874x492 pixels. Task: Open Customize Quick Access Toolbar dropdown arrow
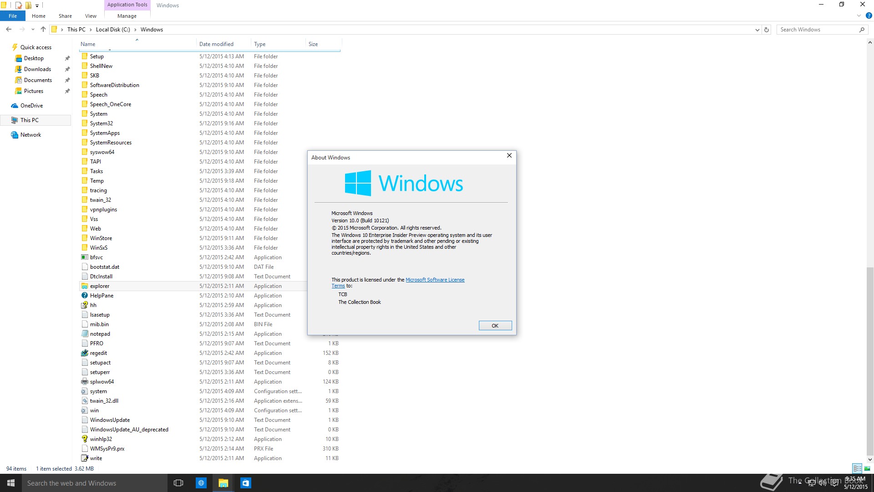(x=37, y=5)
